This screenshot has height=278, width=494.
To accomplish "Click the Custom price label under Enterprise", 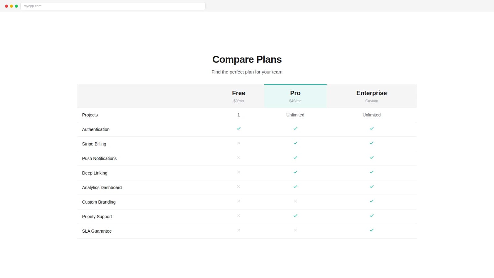I will click(372, 101).
